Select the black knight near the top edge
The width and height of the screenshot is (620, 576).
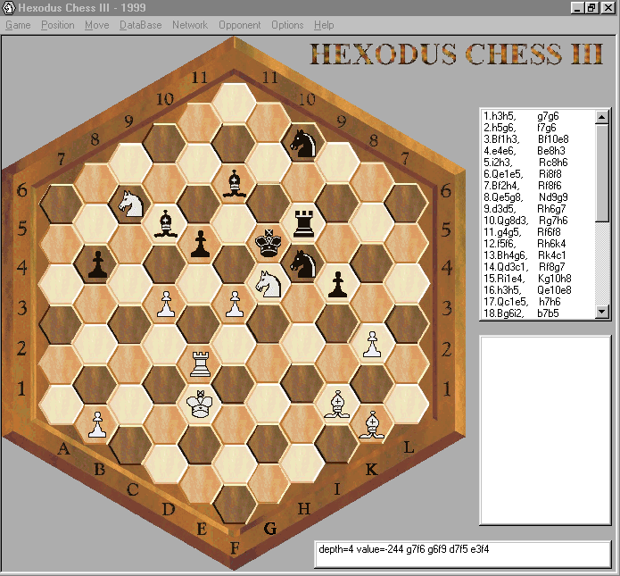click(303, 144)
